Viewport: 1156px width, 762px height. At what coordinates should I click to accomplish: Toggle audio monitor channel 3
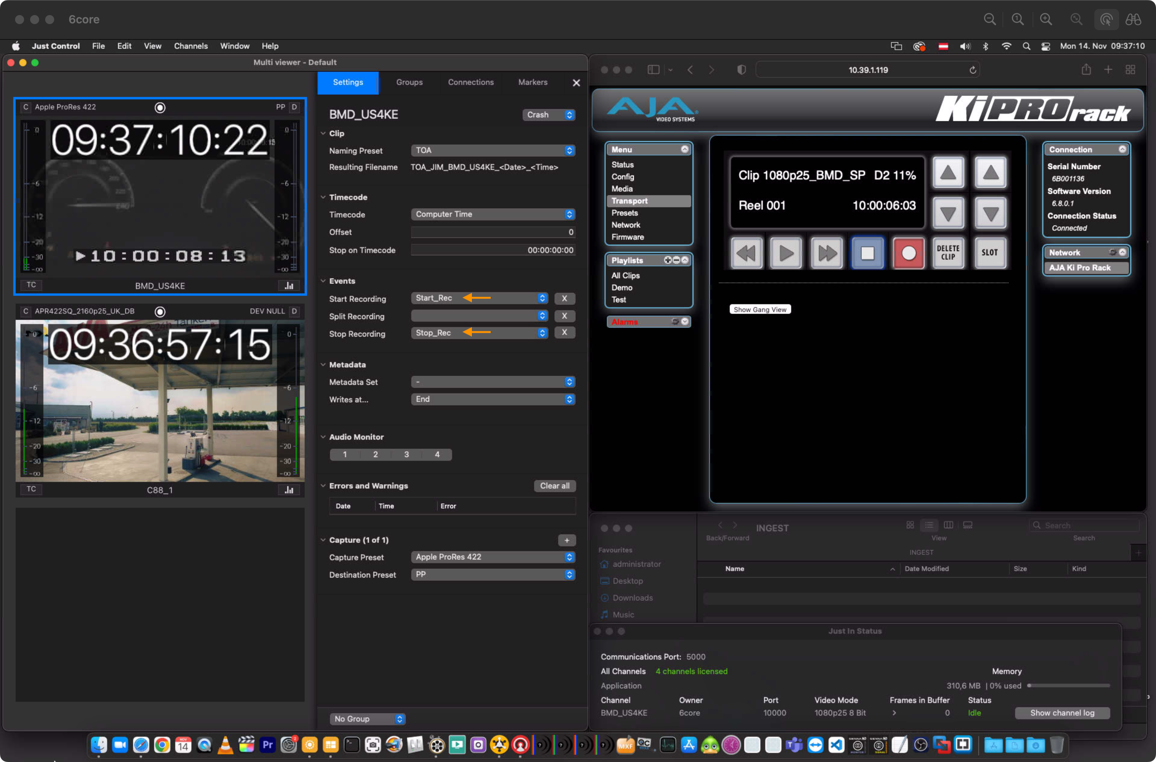[x=406, y=454]
